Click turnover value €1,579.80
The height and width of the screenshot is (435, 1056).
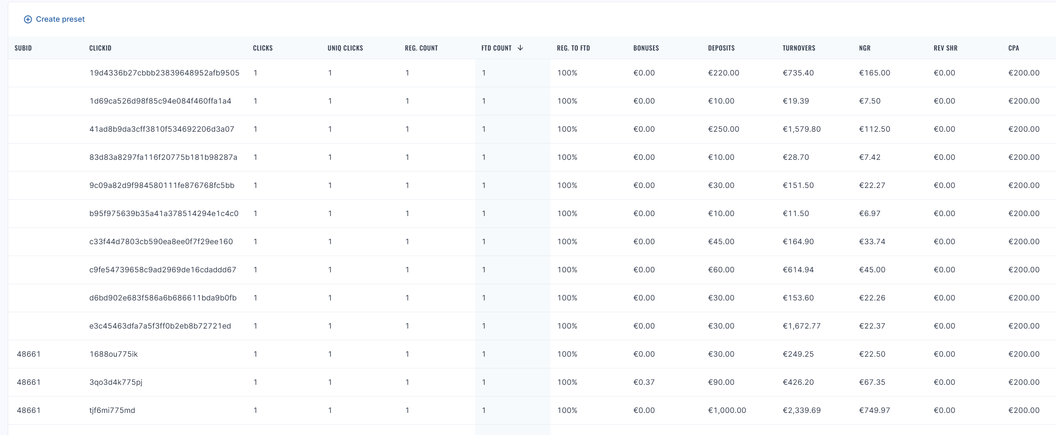(x=801, y=129)
